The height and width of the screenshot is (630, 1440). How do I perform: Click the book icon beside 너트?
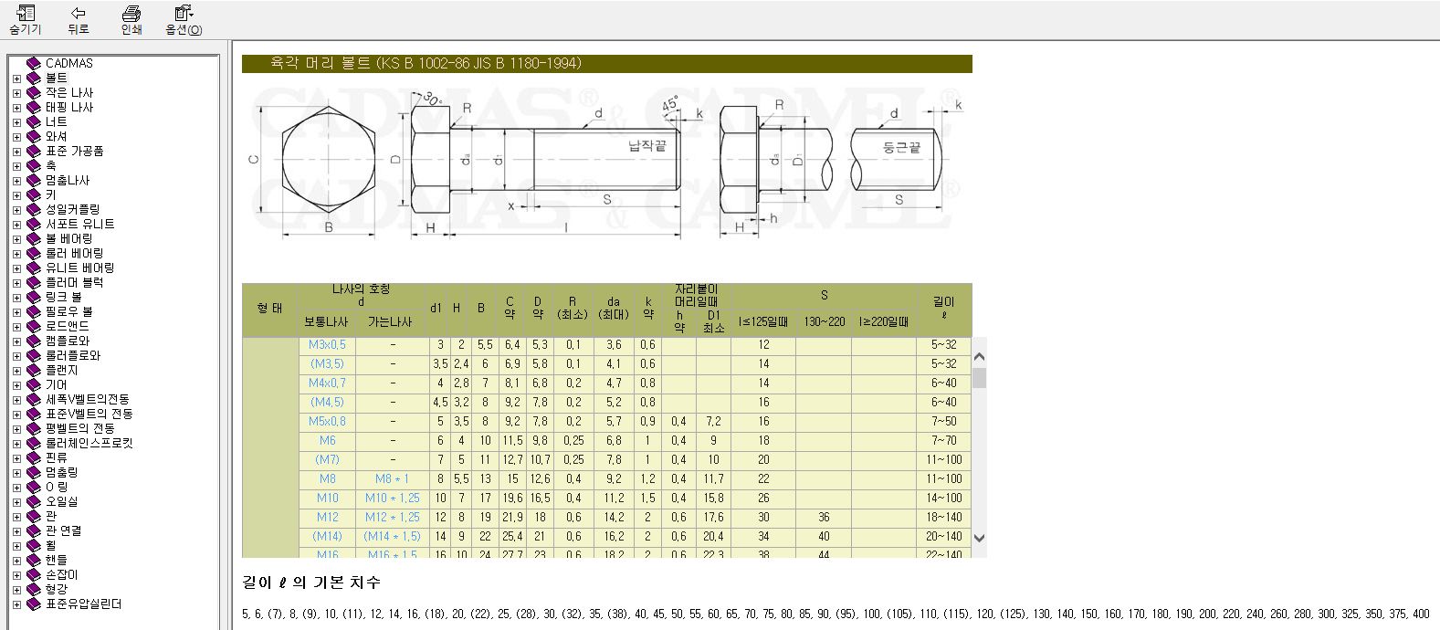tap(34, 121)
